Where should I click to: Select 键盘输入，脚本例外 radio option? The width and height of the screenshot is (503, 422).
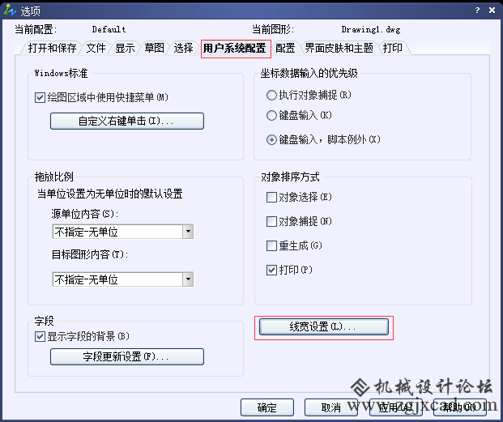pos(271,140)
